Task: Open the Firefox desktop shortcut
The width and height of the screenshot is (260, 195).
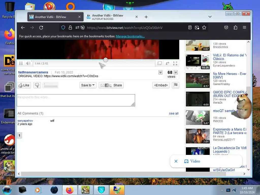Action: click(x=9, y=37)
